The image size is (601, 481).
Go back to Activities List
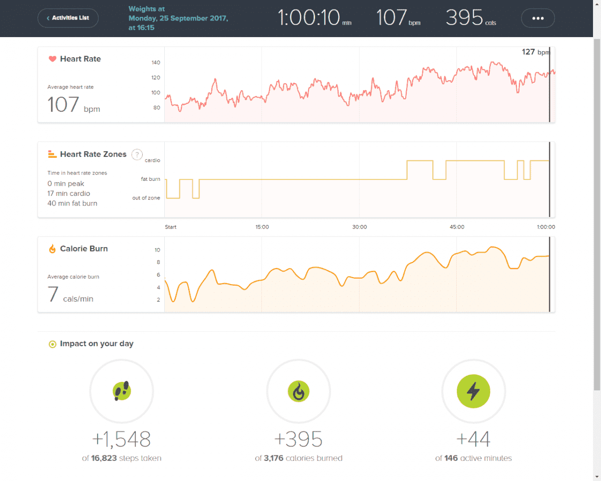tap(68, 18)
